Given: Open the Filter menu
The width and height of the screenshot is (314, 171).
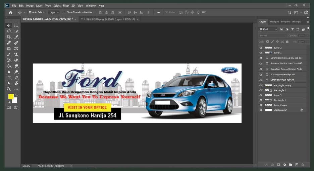Looking at the screenshot, I should [66, 6].
